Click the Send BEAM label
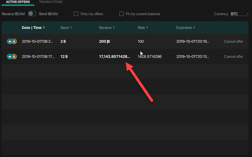The height and width of the screenshot is (157, 252). click(48, 14)
